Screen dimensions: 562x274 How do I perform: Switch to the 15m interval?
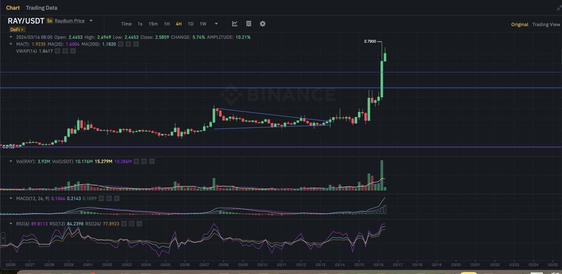tap(153, 24)
